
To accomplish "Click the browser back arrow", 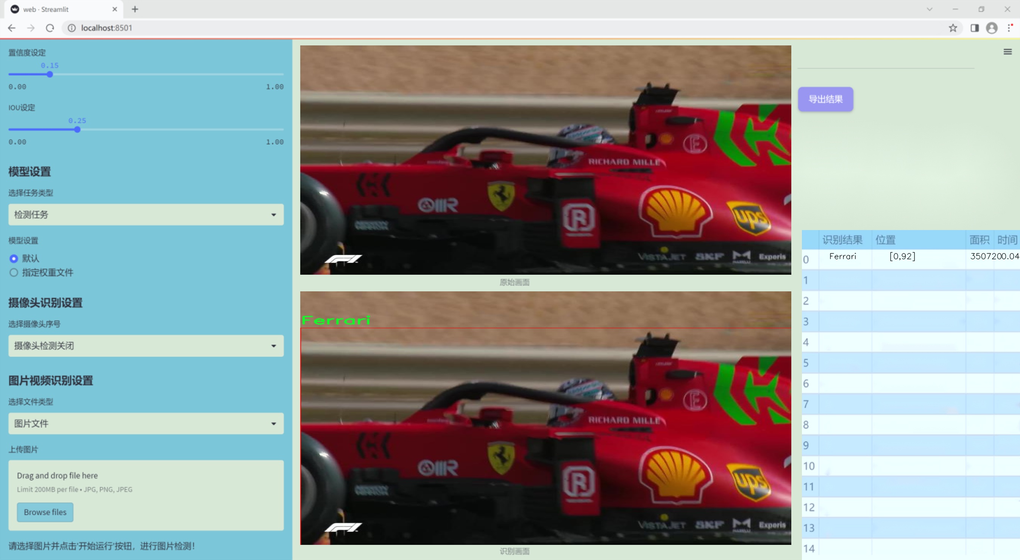I will click(x=11, y=28).
